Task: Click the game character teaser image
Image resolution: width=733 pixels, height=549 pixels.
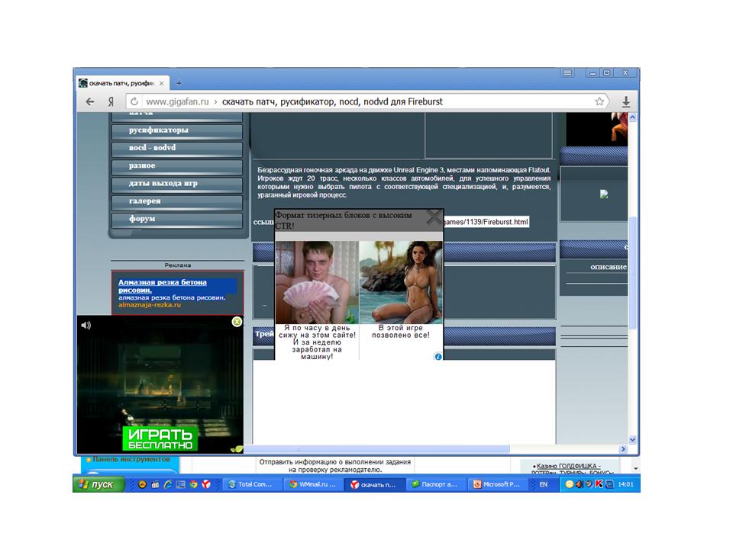Action: (401, 282)
